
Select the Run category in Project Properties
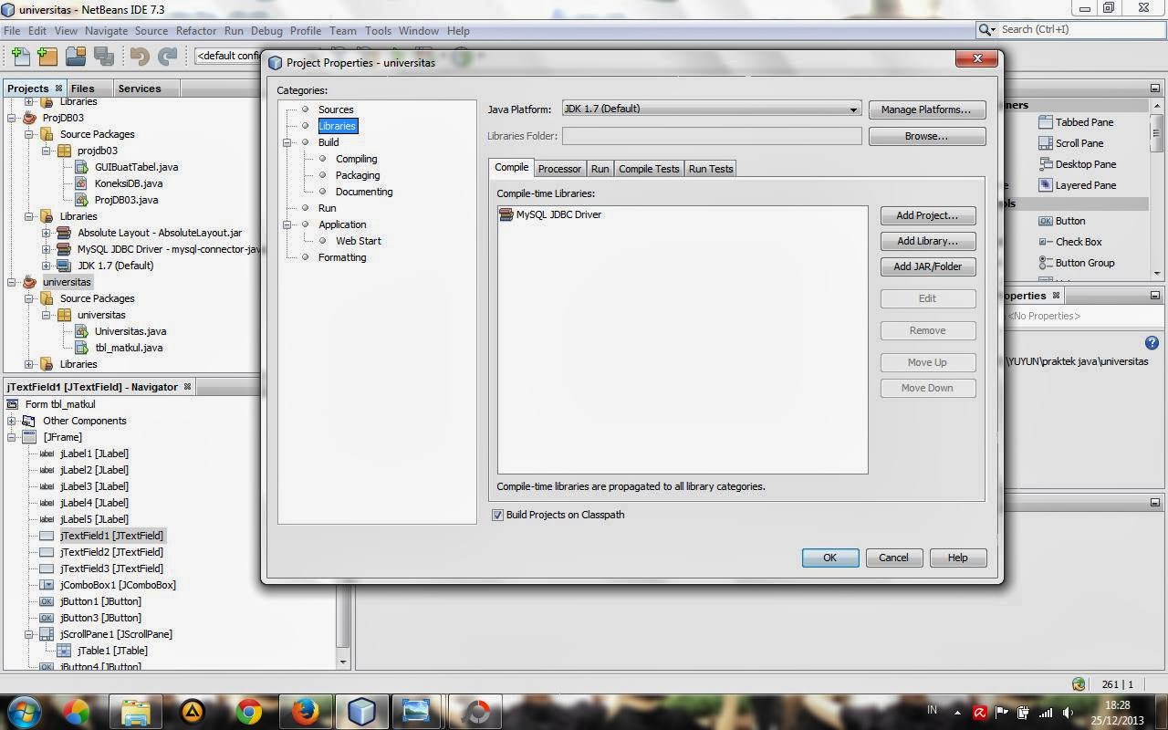pos(327,207)
